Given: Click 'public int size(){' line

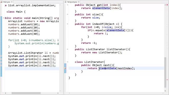Looking at the screenshot, I should (x=89, y=15).
